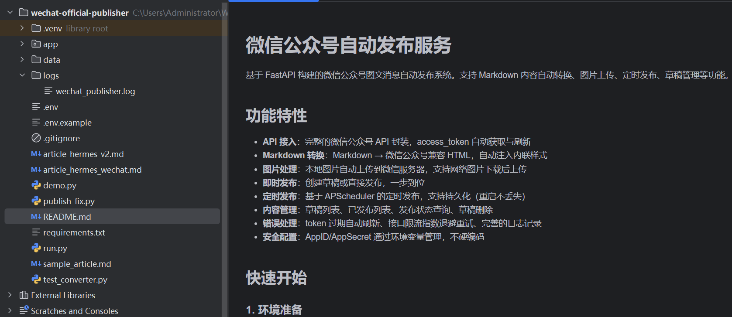Viewport: 732px width, 317px height.
Task: Click the 安全配置 bullet label
Action: 280,237
